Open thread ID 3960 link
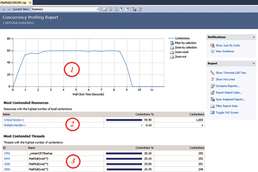 coord(7,169)
